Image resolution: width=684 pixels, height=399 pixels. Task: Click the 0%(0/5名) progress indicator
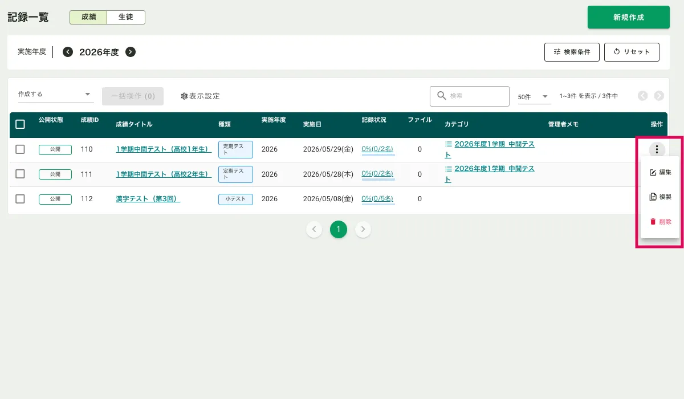tap(378, 199)
